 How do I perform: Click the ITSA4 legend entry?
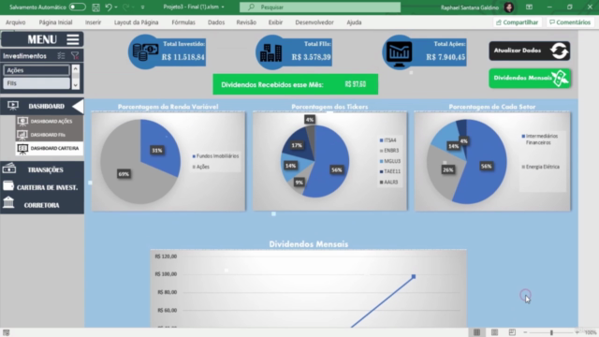pos(387,140)
